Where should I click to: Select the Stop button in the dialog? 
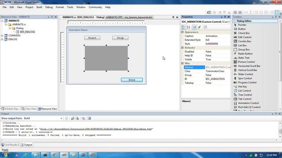tap(120, 38)
